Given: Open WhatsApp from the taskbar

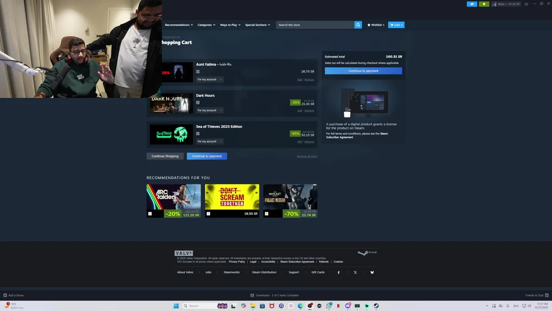Looking at the screenshot, I should [329, 306].
